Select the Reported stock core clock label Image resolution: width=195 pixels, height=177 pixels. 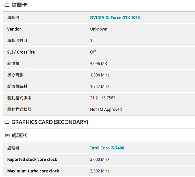point(32,159)
